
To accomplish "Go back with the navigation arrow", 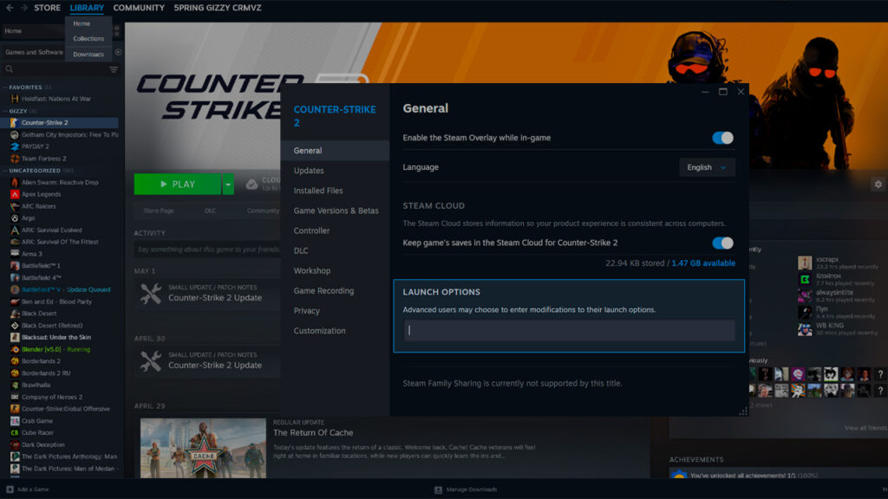I will click(10, 8).
